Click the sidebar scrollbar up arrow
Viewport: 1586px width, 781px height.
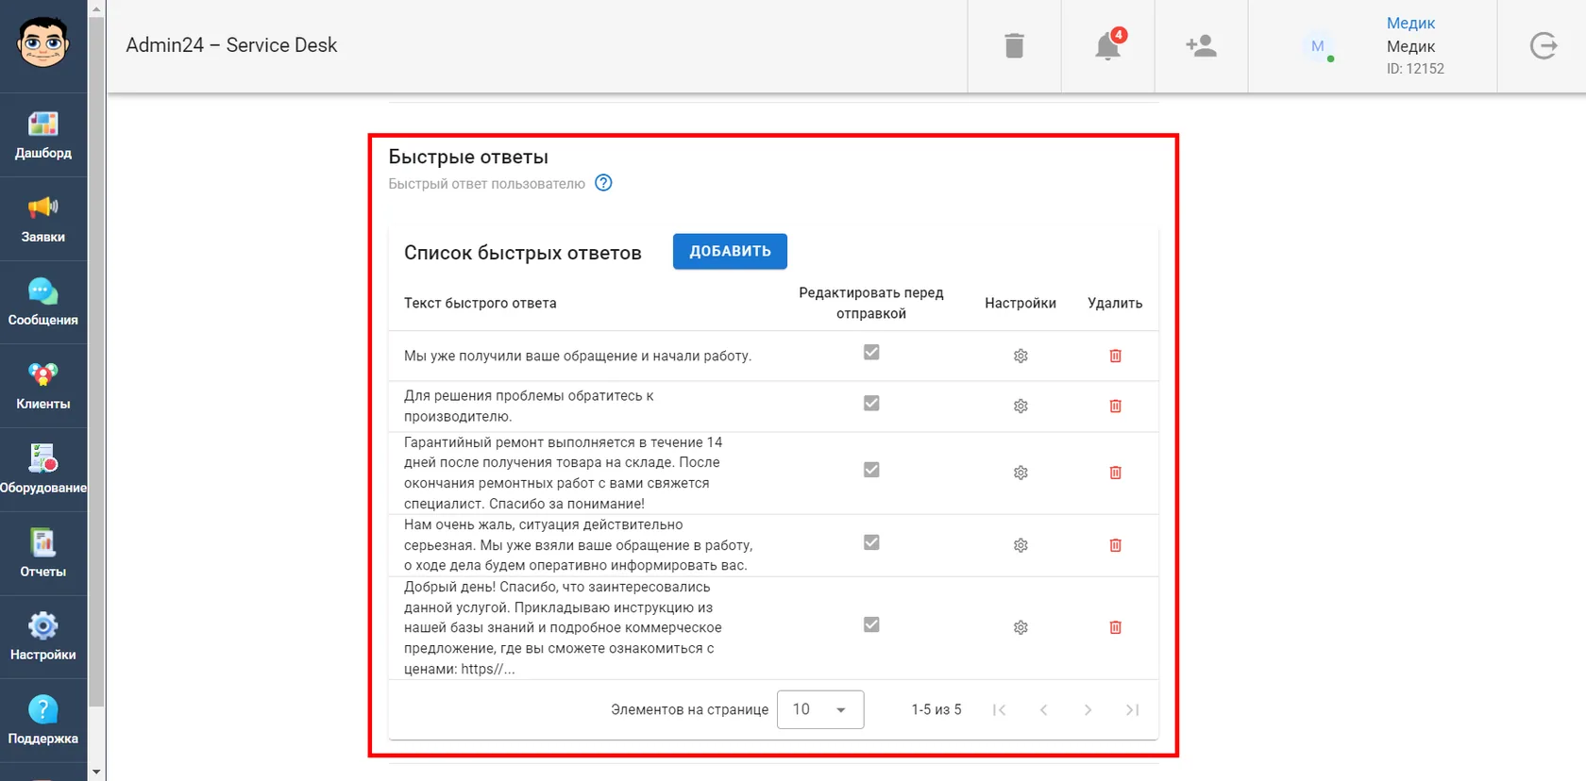click(x=96, y=8)
